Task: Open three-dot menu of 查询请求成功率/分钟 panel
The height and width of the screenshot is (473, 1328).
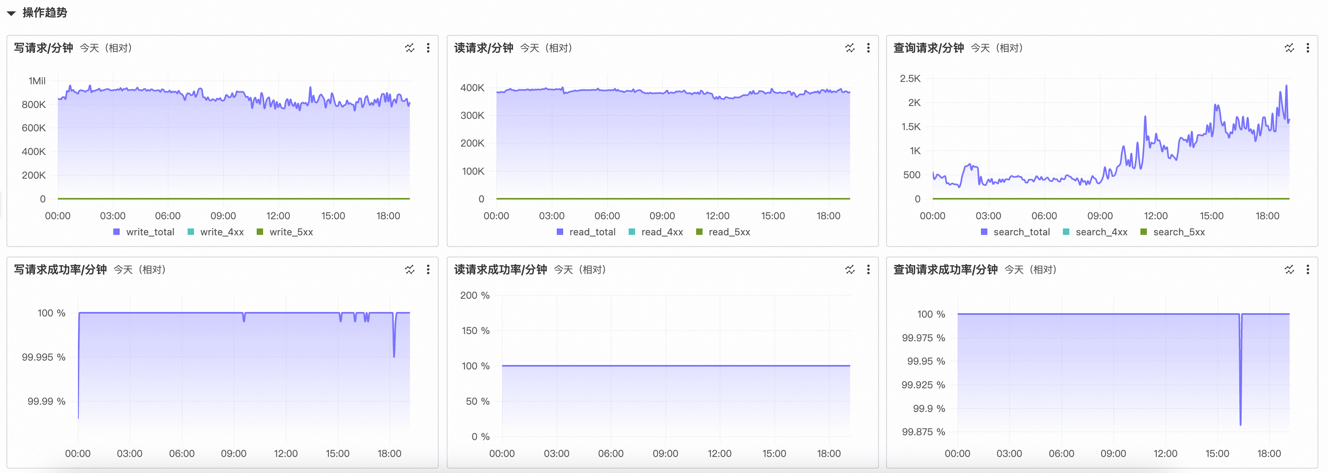Action: 1308,269
